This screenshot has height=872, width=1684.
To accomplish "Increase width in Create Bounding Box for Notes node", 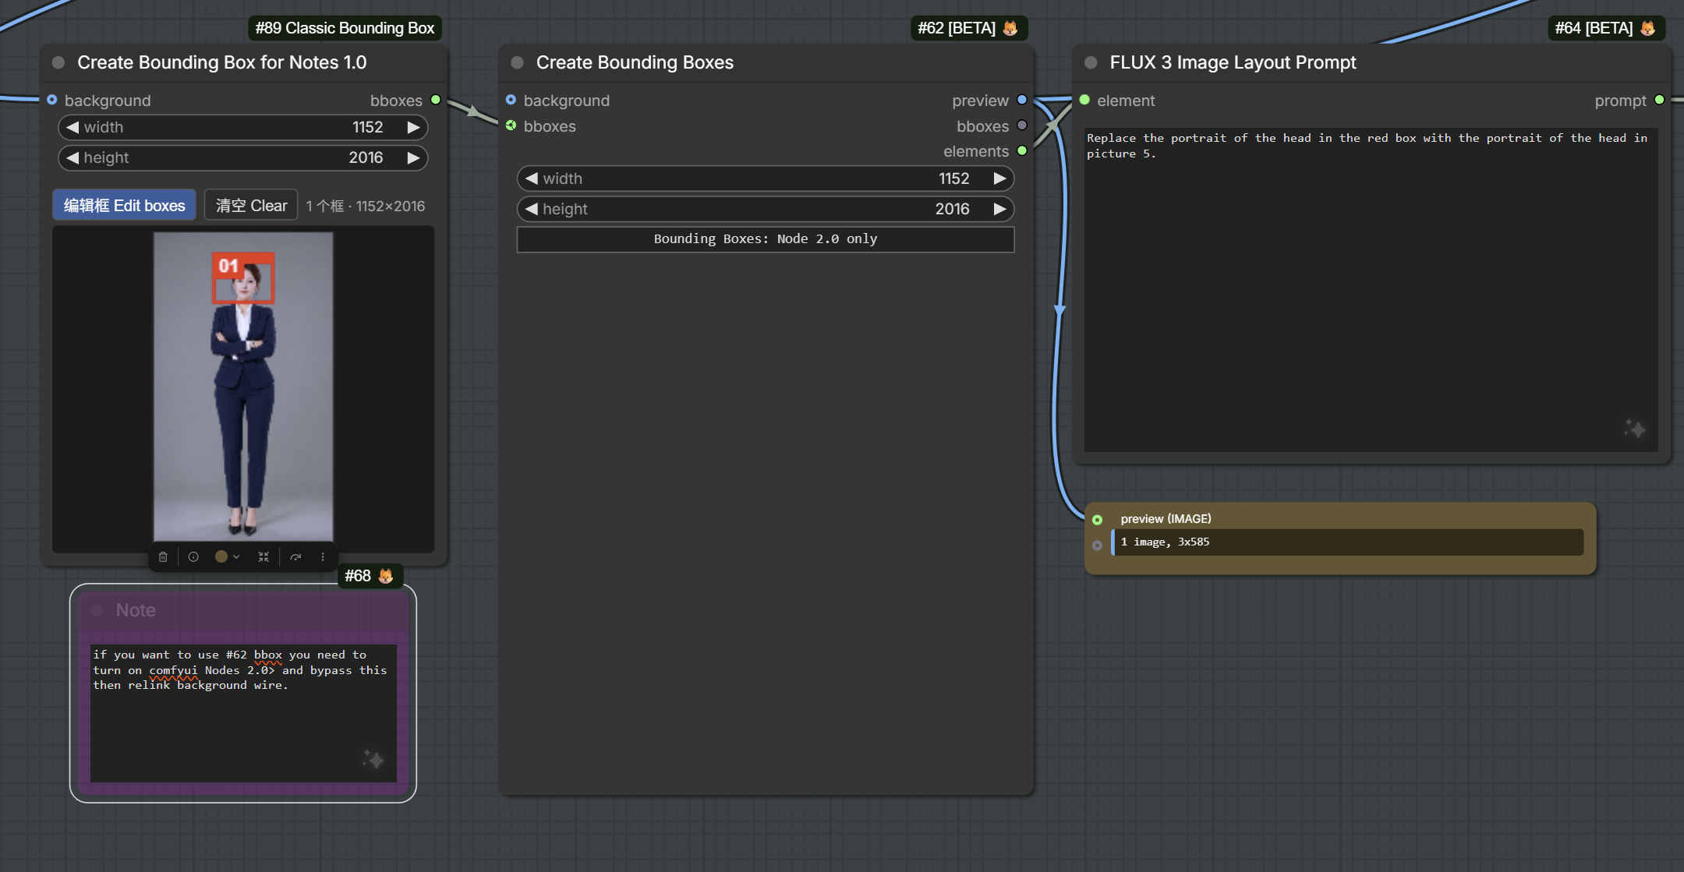I will coord(413,127).
